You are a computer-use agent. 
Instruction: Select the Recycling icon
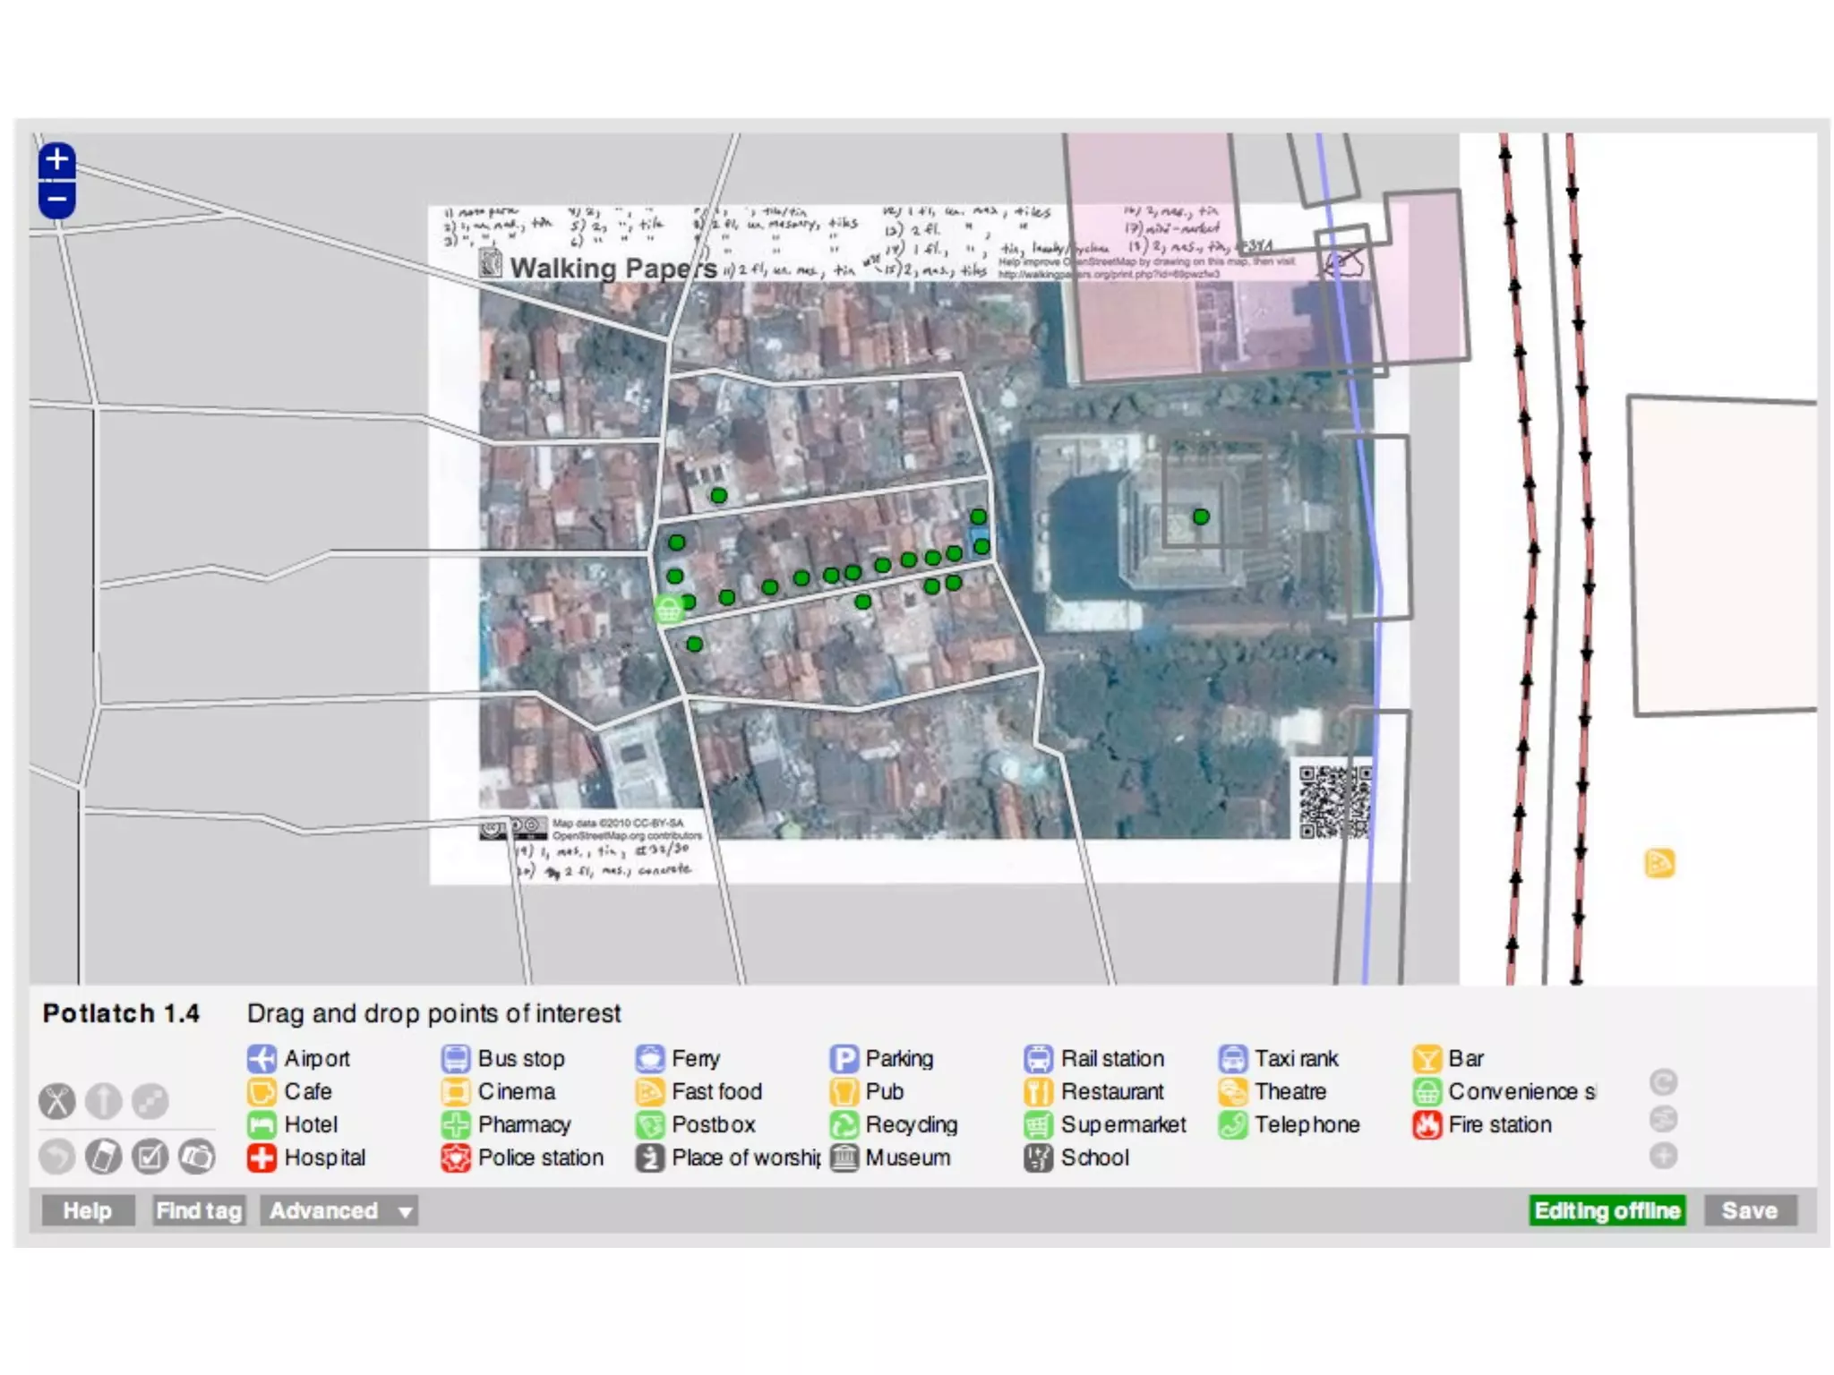pos(844,1124)
